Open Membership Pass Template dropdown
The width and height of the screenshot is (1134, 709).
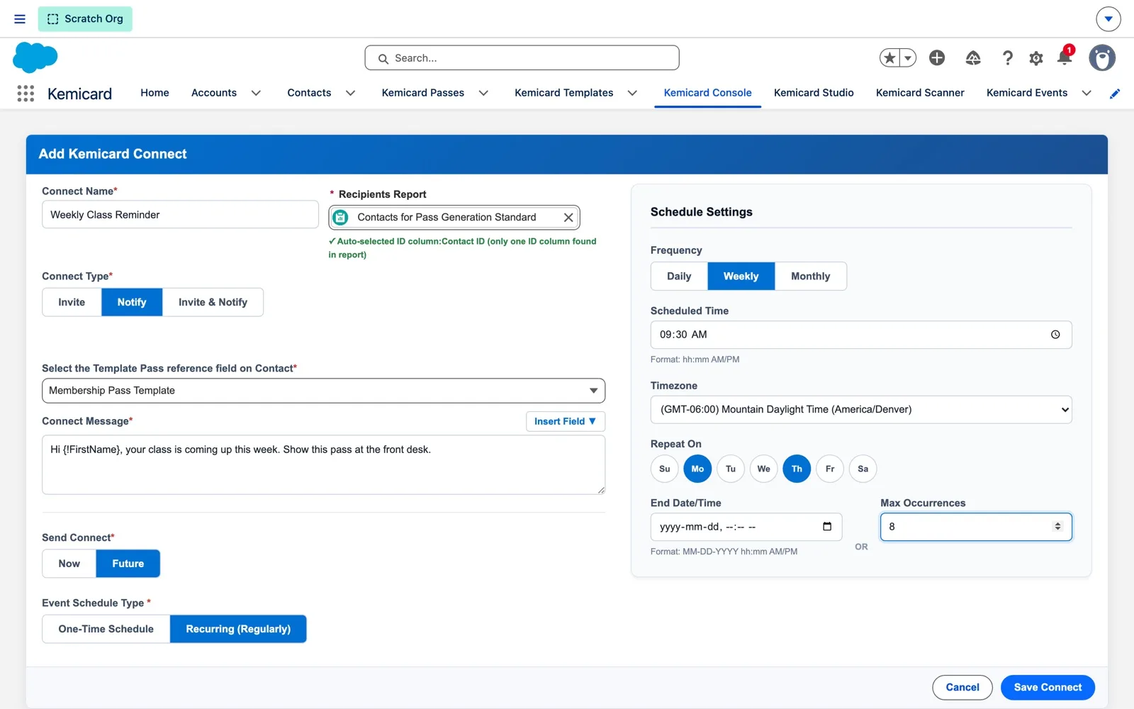coord(323,391)
